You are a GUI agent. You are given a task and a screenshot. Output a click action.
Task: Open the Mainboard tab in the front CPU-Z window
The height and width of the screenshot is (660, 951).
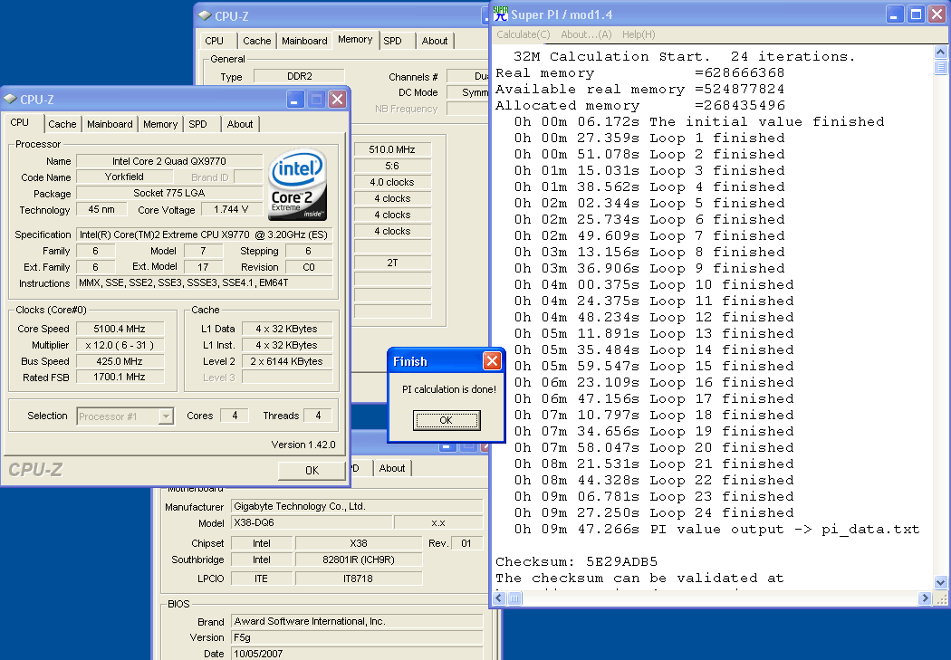110,124
